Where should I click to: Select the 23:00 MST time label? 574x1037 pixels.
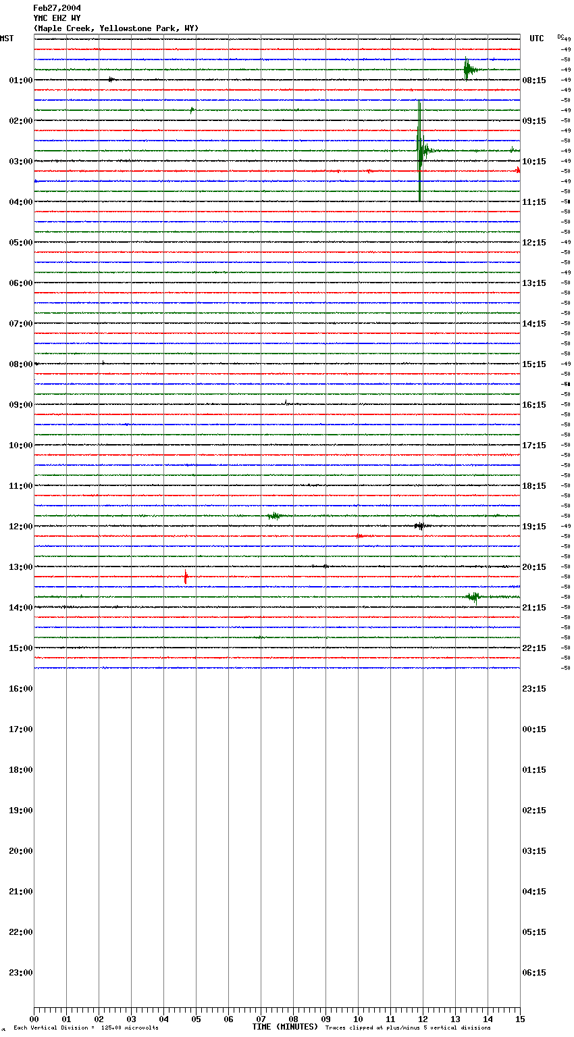pos(21,973)
